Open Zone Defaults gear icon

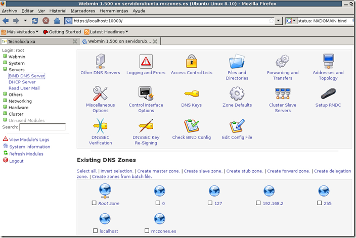[237, 93]
